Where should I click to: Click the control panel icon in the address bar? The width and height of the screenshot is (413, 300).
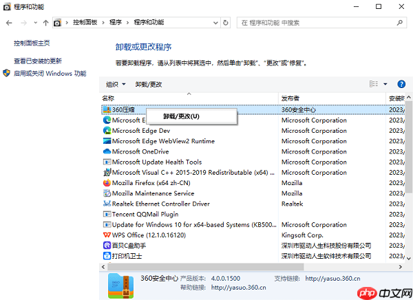[57, 23]
